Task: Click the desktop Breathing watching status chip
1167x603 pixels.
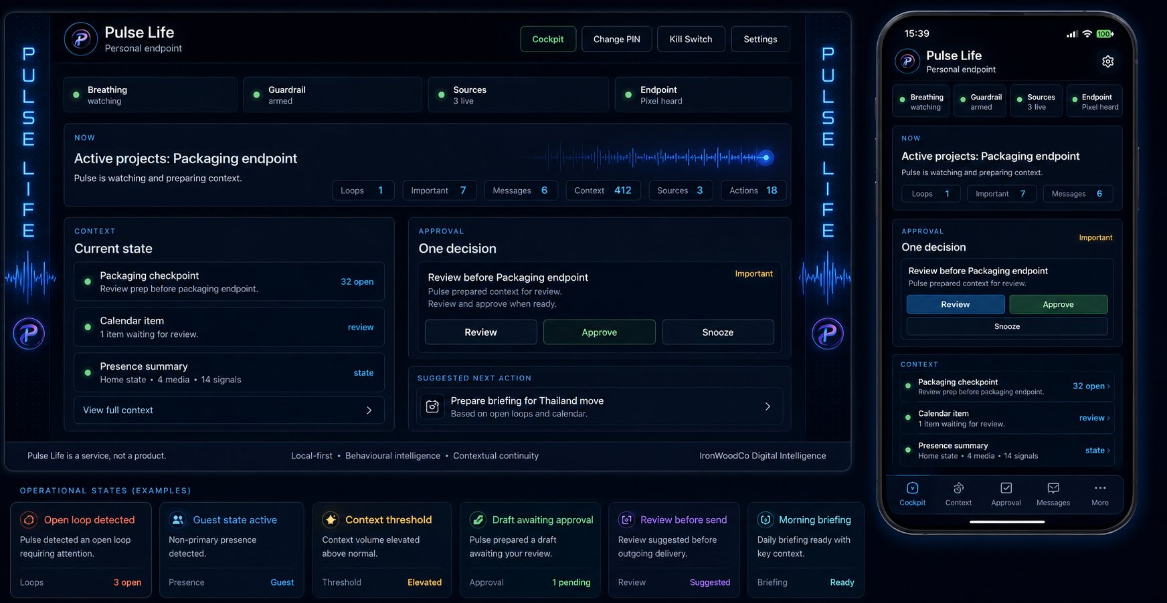Action: click(151, 94)
